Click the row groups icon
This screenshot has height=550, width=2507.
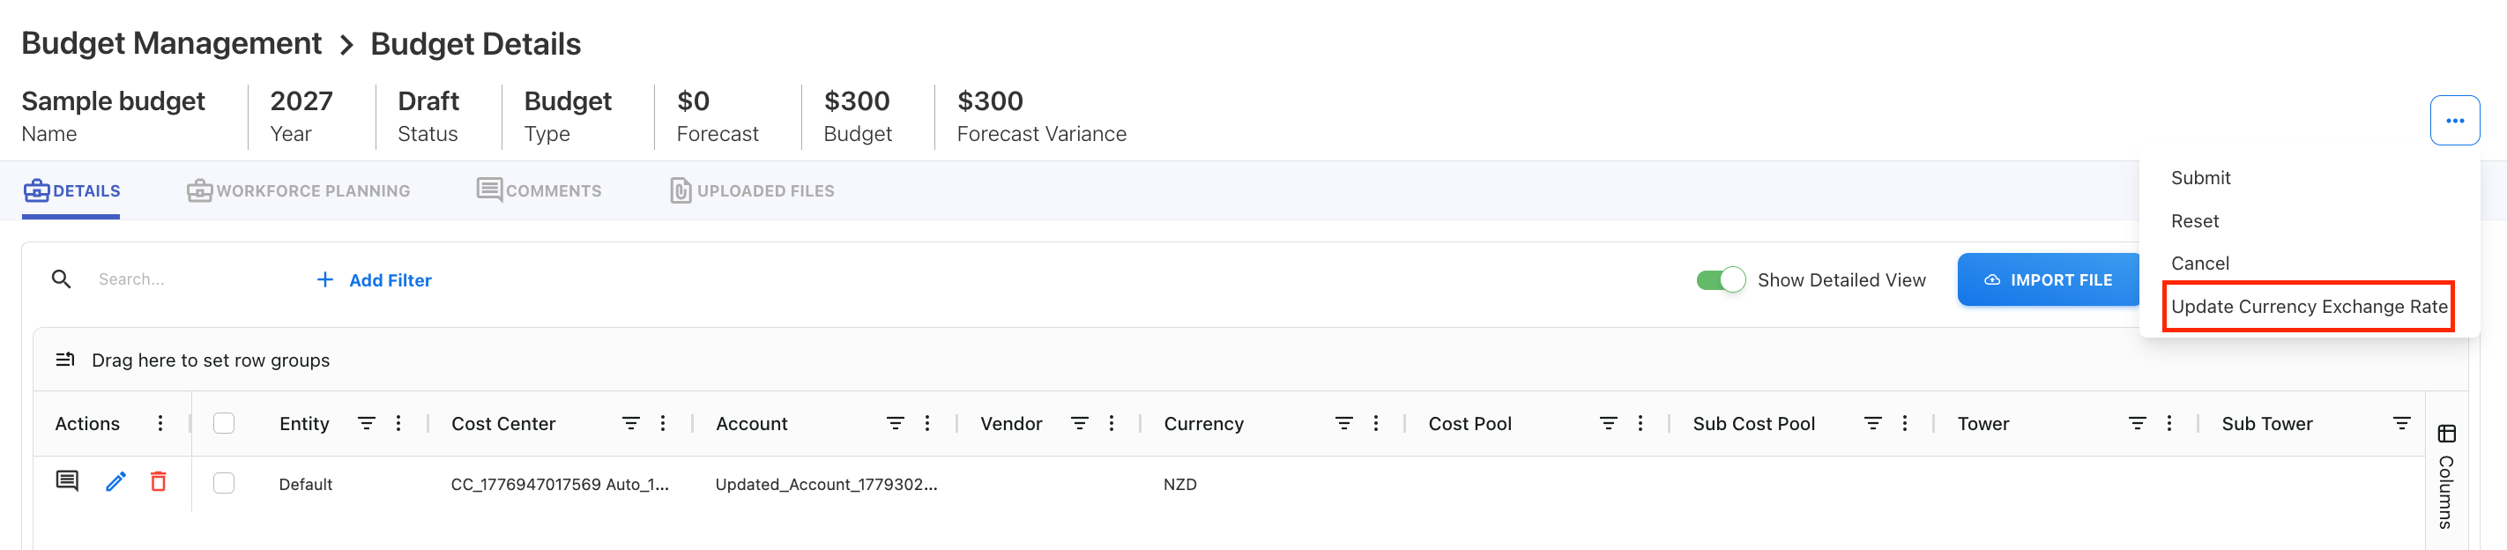point(65,360)
